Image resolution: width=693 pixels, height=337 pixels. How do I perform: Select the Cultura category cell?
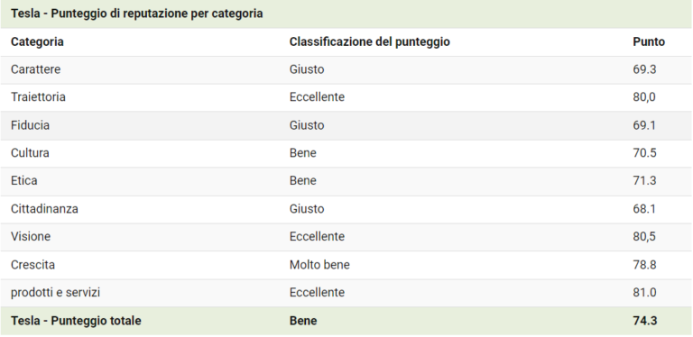click(x=30, y=153)
